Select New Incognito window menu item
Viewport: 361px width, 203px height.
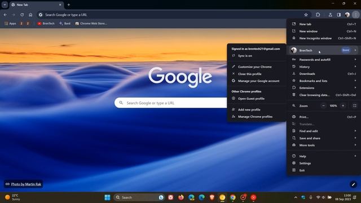[324, 38]
